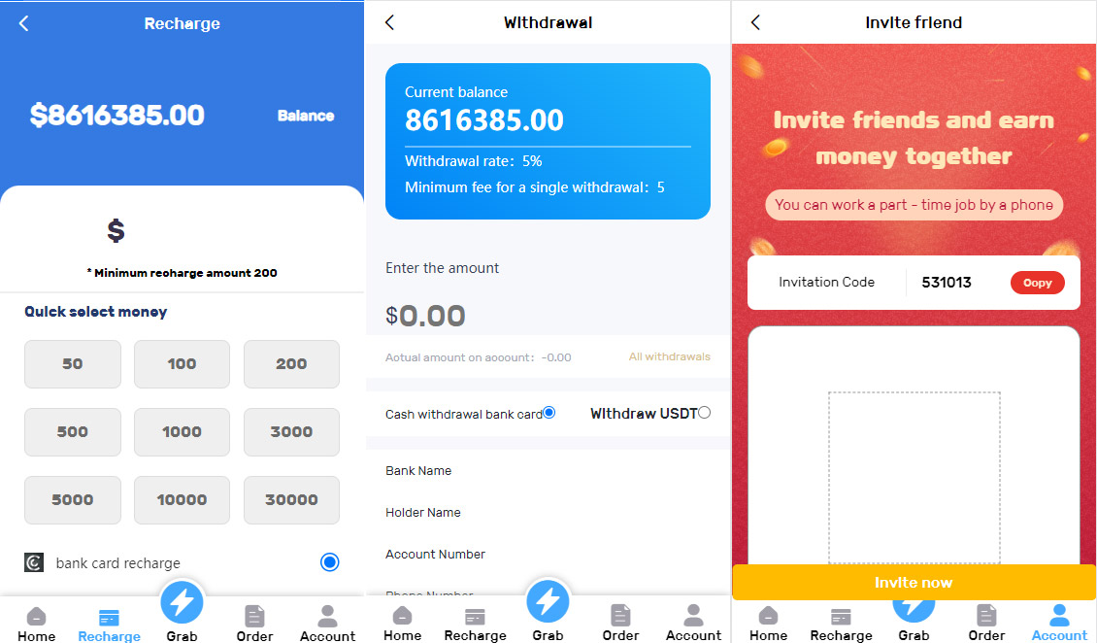This screenshot has height=643, width=1097.
Task: Select the Withdraw USDT radio option
Action: 705,413
